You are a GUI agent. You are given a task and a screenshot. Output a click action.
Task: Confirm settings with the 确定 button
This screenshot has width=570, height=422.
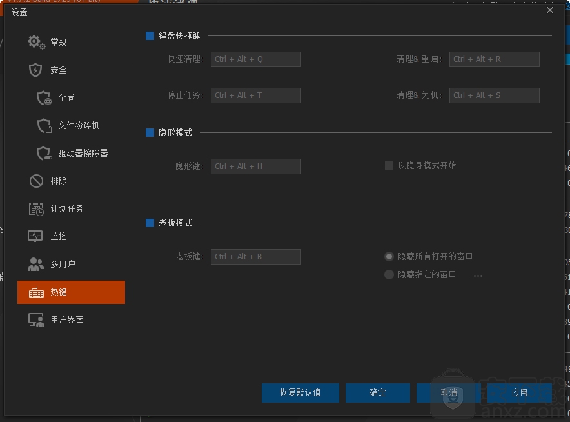coord(378,393)
